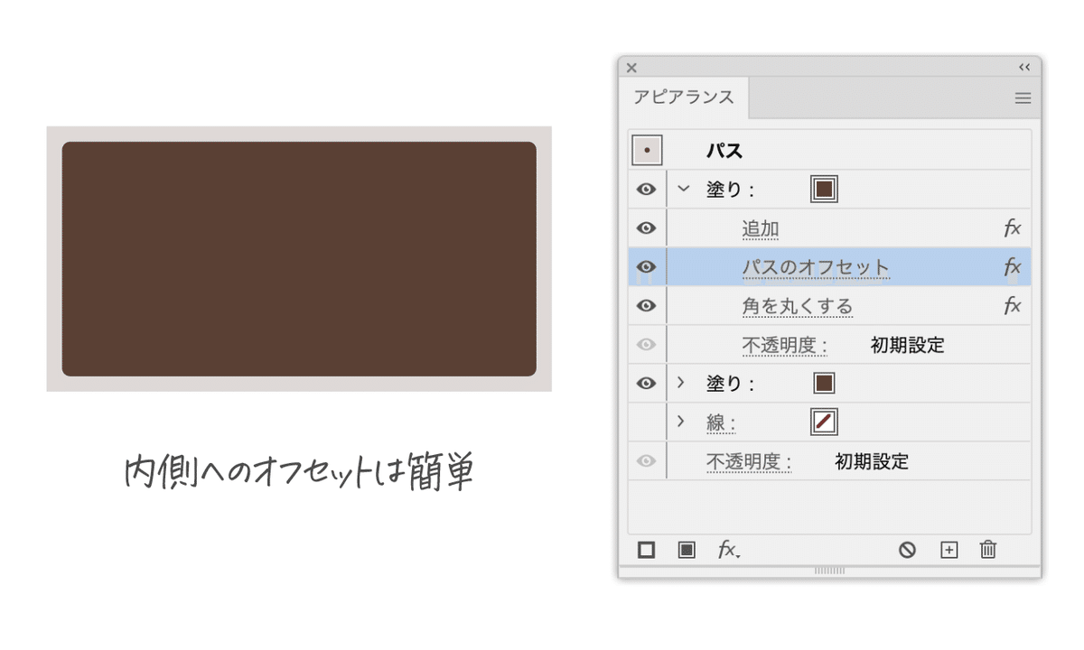Click 初期設定 value under first fill
The image size is (1084, 650).
click(907, 346)
